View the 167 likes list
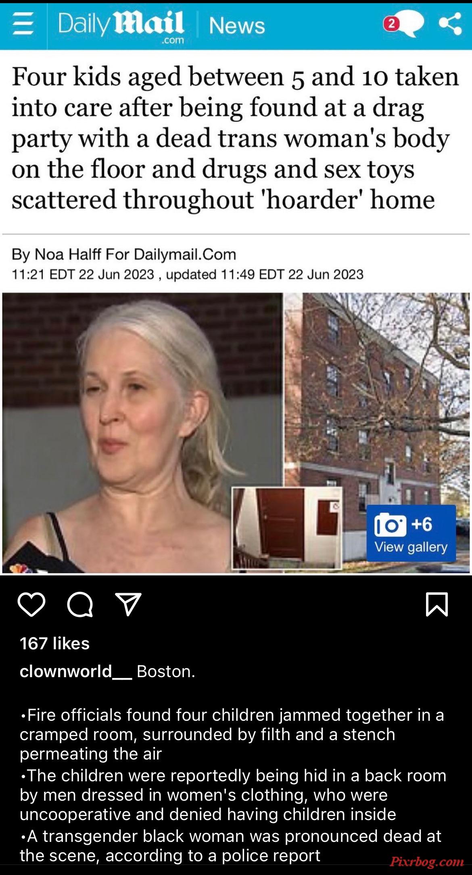 (x=54, y=643)
